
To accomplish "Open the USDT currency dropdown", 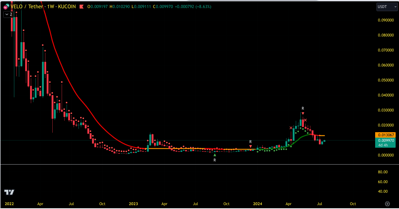I will coord(387,7).
